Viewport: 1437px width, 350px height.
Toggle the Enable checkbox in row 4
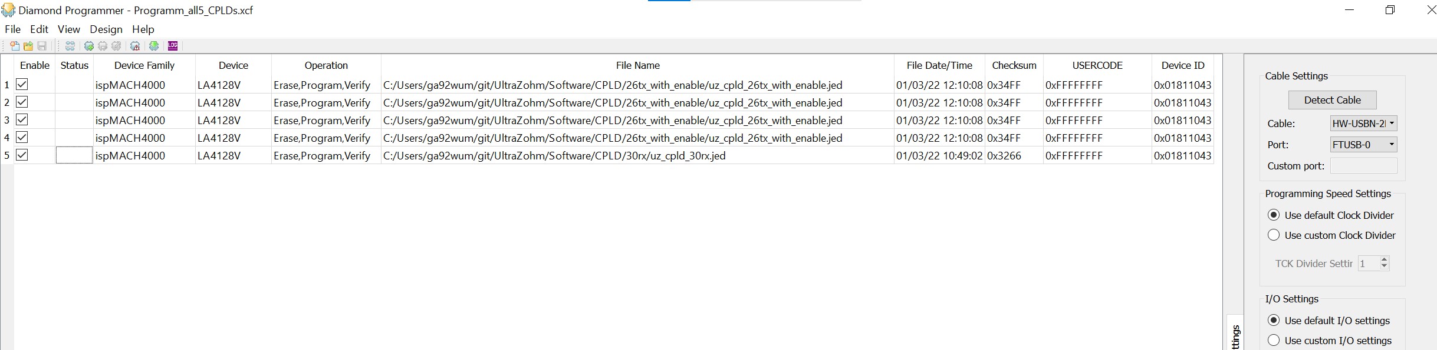[x=22, y=137]
